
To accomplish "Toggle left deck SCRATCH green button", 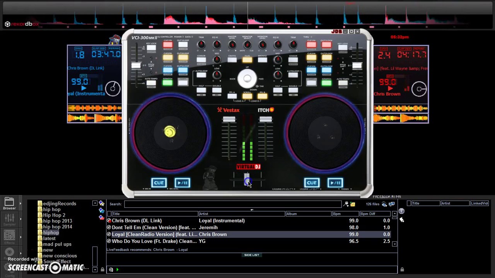I will (167, 82).
